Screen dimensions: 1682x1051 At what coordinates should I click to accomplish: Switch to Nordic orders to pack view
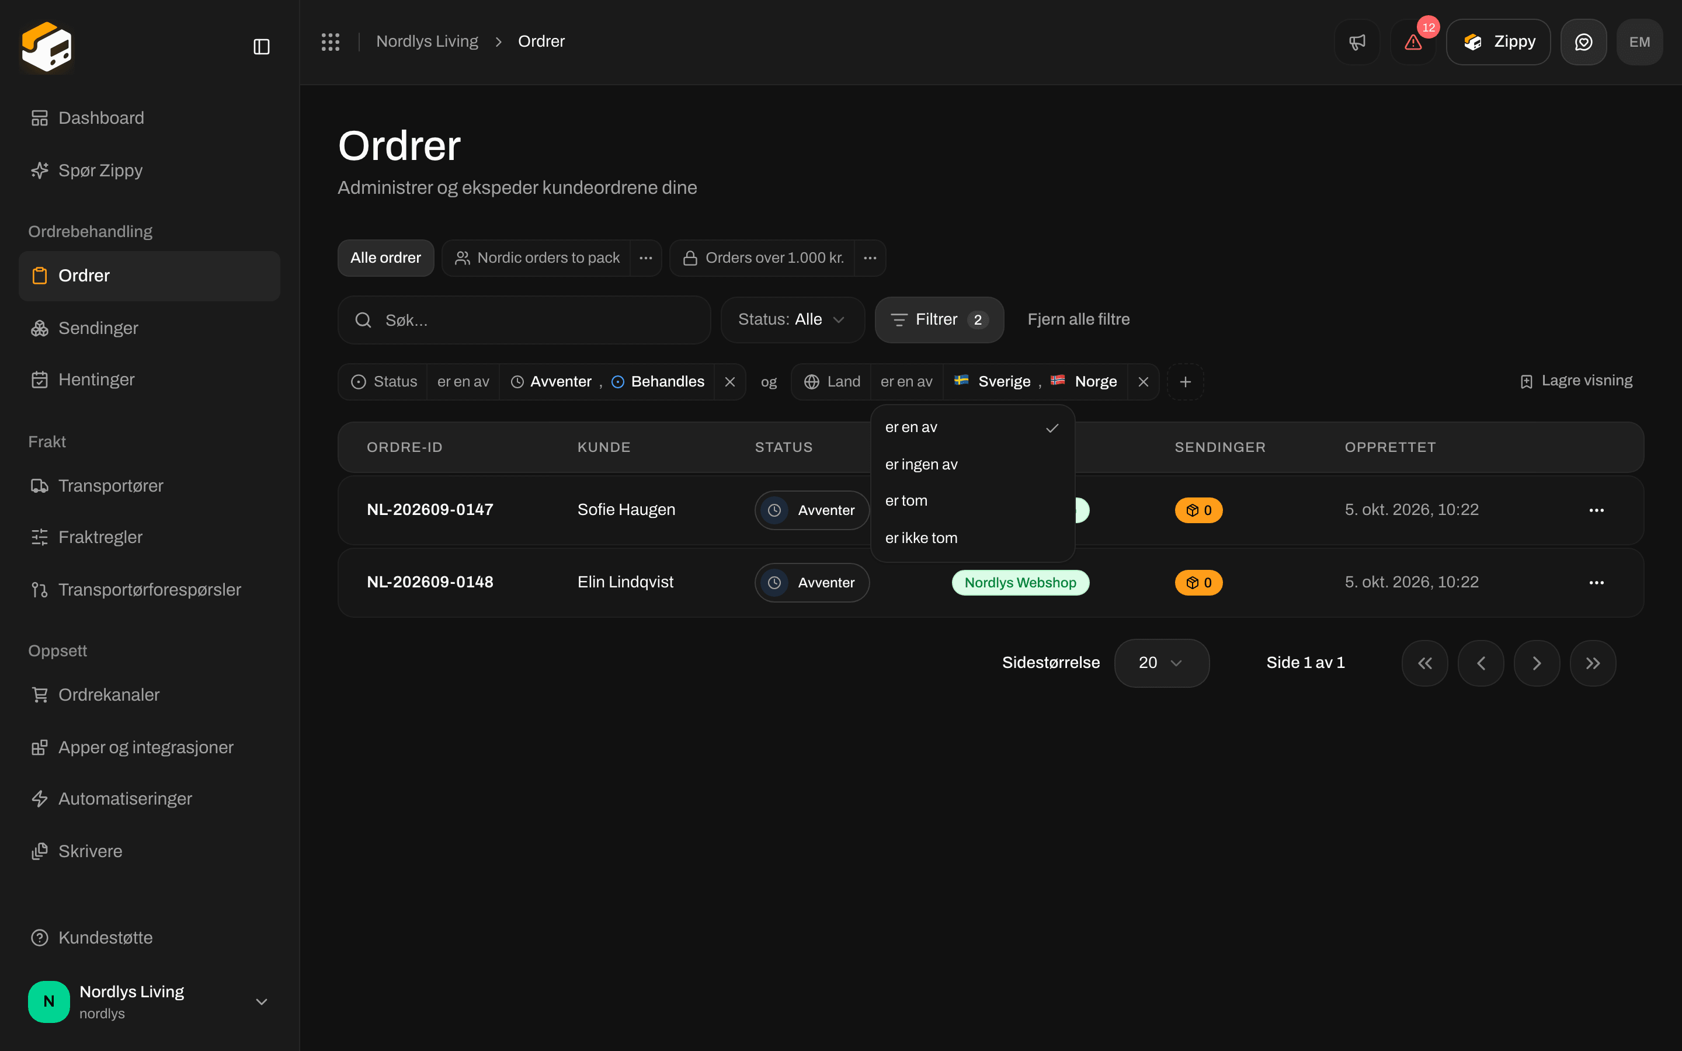537,258
